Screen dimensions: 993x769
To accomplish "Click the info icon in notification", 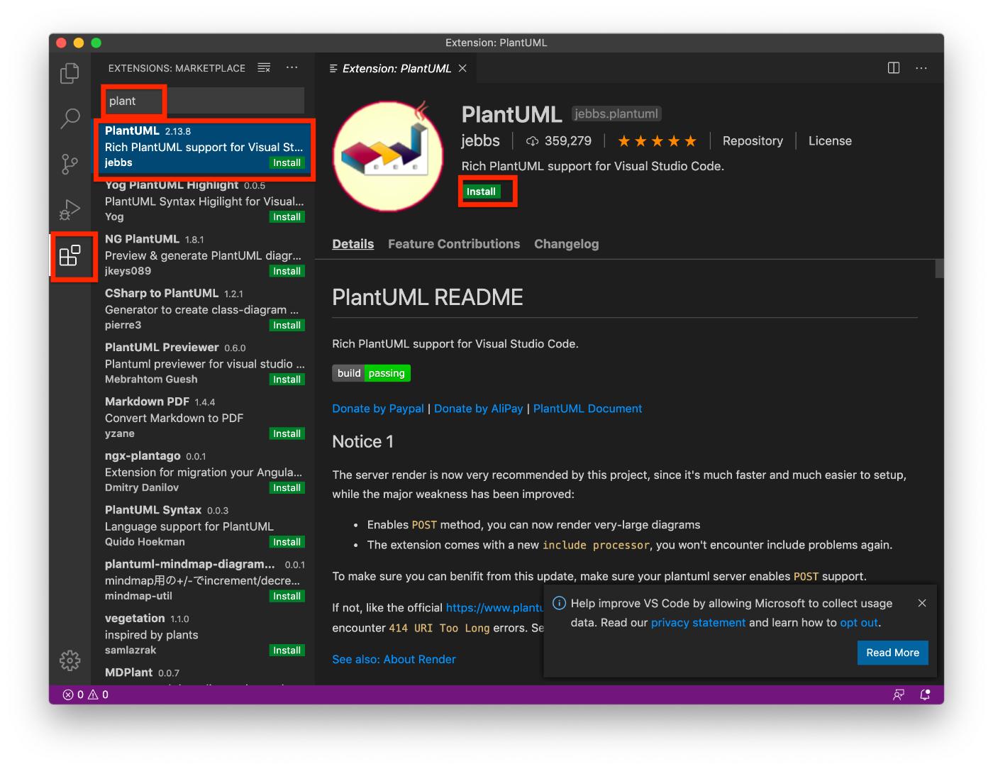I will click(x=559, y=603).
